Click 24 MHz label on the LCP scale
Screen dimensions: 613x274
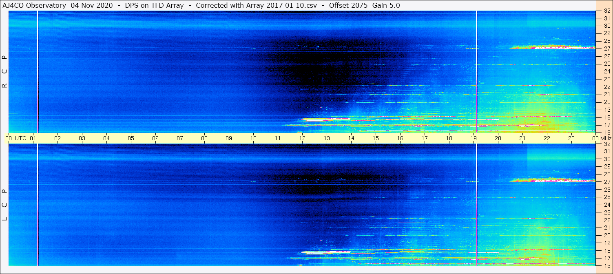coord(606,205)
